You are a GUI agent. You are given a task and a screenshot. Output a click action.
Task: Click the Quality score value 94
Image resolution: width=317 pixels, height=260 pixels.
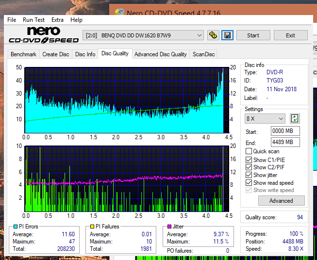pos(300,217)
